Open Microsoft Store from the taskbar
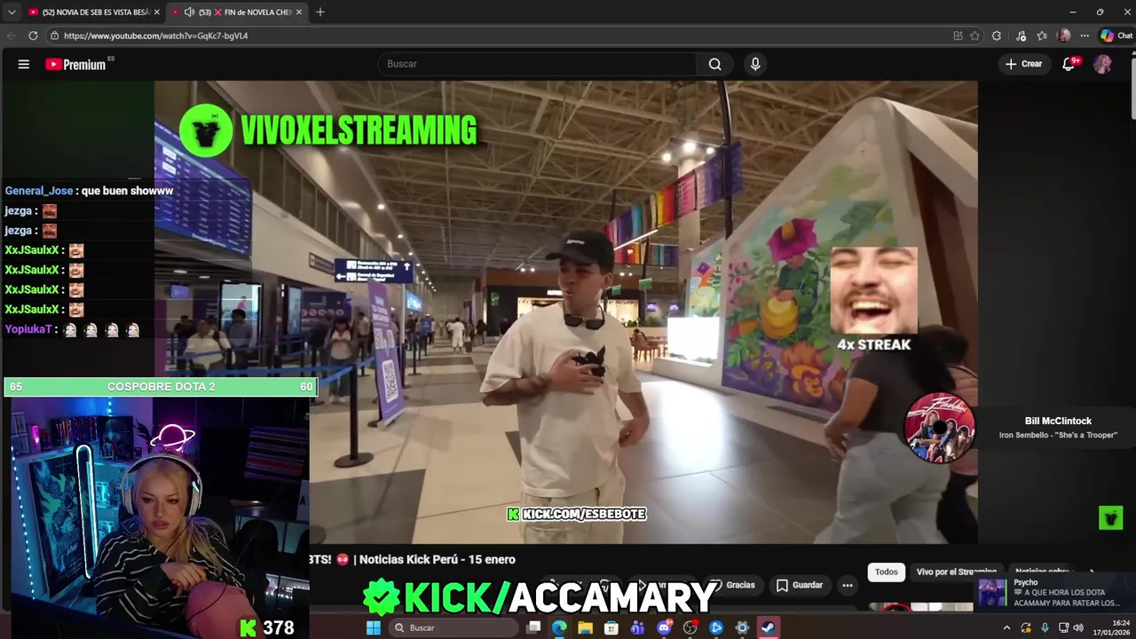1136x639 pixels. click(611, 627)
